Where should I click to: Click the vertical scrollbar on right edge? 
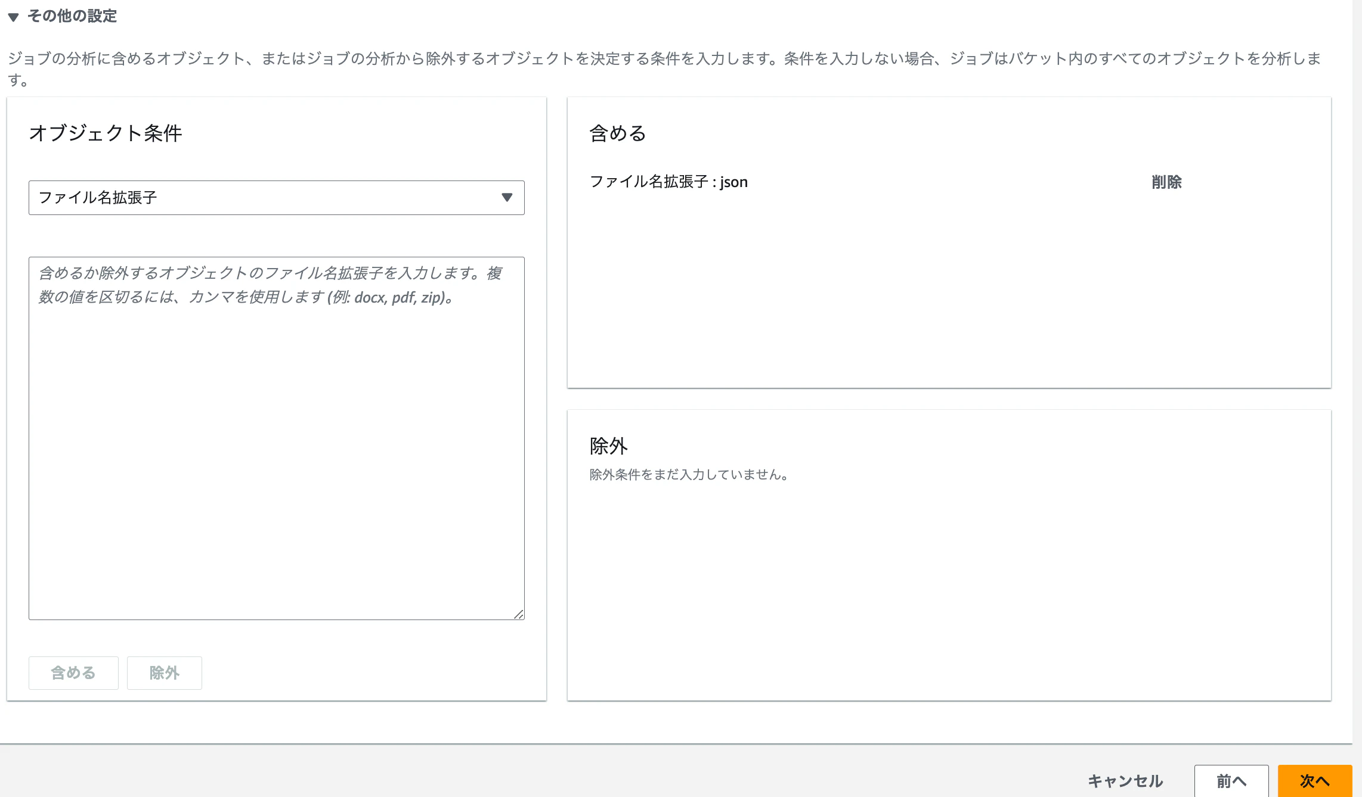(1357, 357)
